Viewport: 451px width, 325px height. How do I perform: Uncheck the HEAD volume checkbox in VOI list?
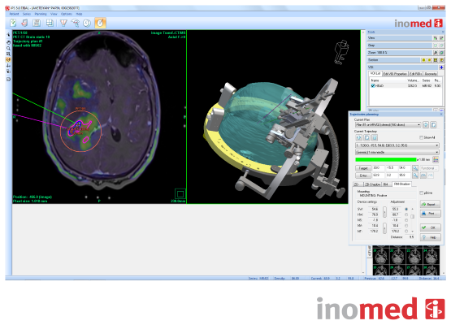click(373, 85)
